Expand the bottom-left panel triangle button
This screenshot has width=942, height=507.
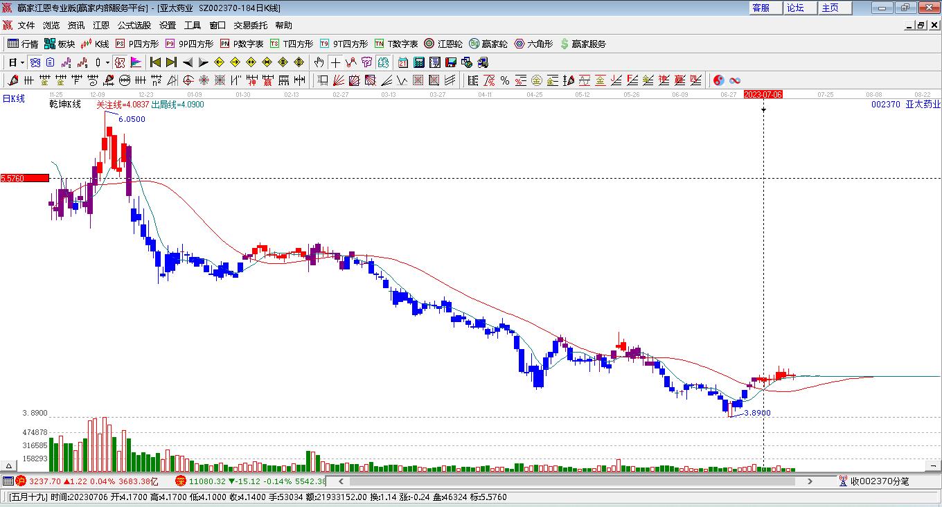pos(9,466)
